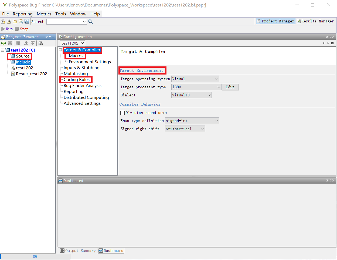Image resolution: width=337 pixels, height=260 pixels.
Task: Close the Project Browser panel
Action: (53, 37)
